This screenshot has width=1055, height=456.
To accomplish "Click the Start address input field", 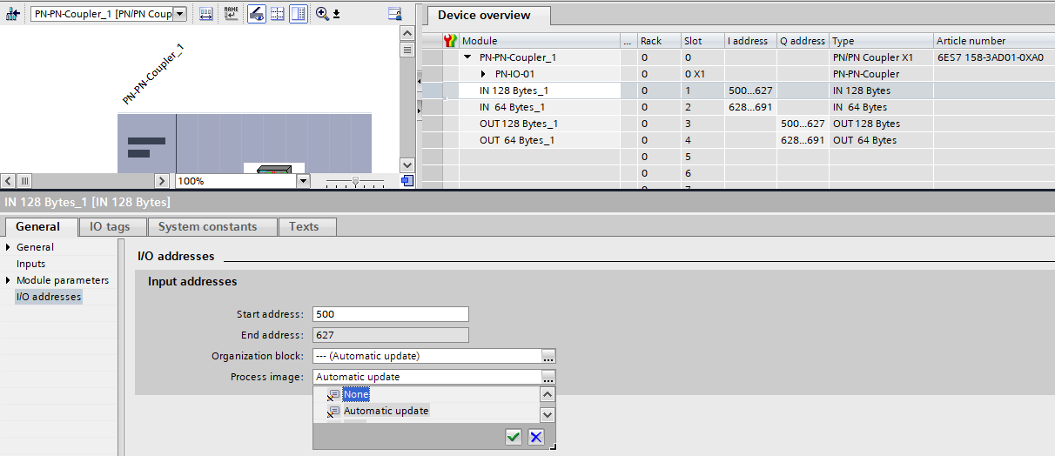I will (390, 314).
